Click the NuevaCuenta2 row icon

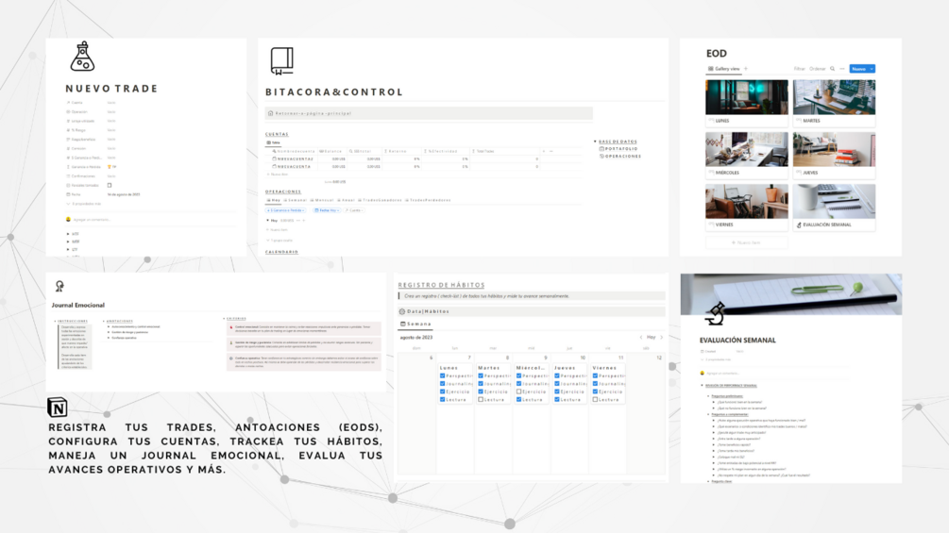click(274, 158)
